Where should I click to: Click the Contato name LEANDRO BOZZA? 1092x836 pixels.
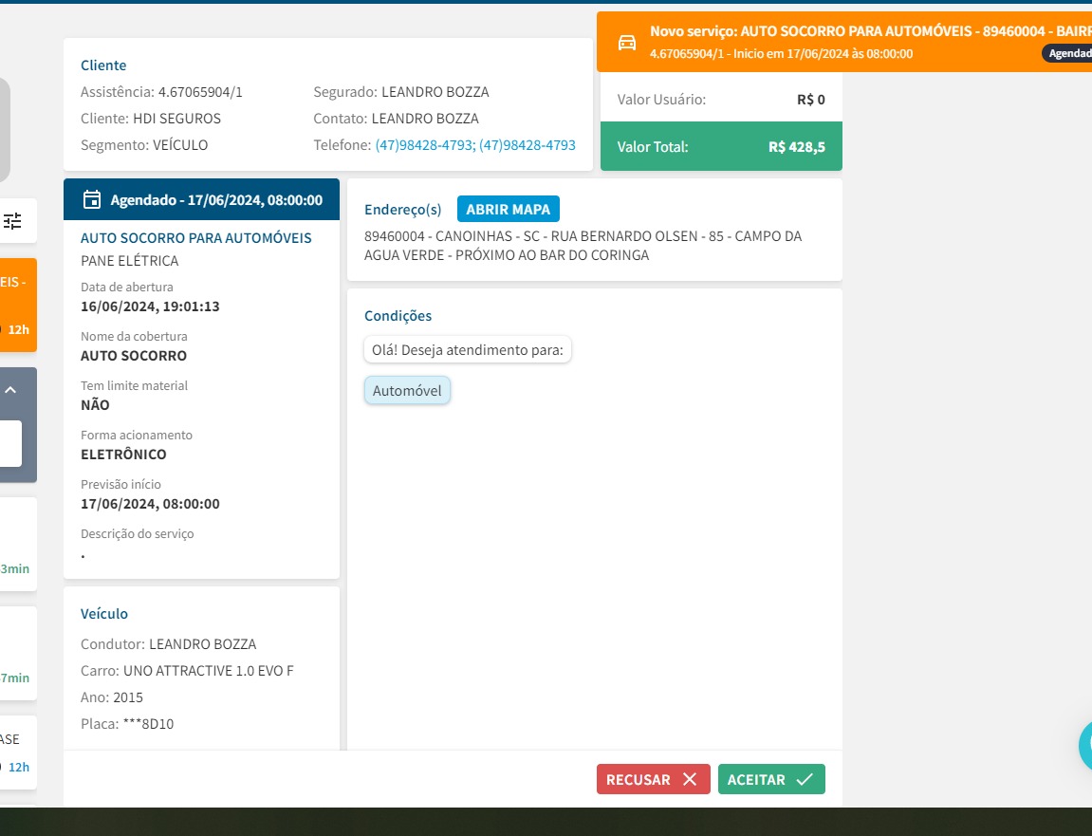tap(425, 119)
